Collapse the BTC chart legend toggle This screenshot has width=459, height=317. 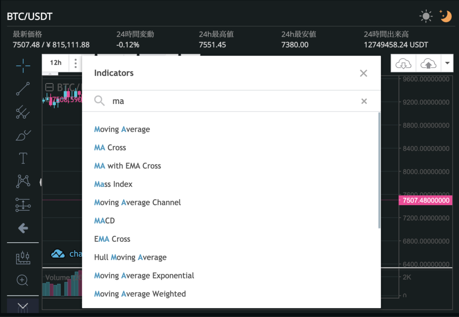click(x=49, y=87)
